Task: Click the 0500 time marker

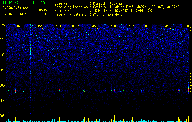Action: [185, 26]
